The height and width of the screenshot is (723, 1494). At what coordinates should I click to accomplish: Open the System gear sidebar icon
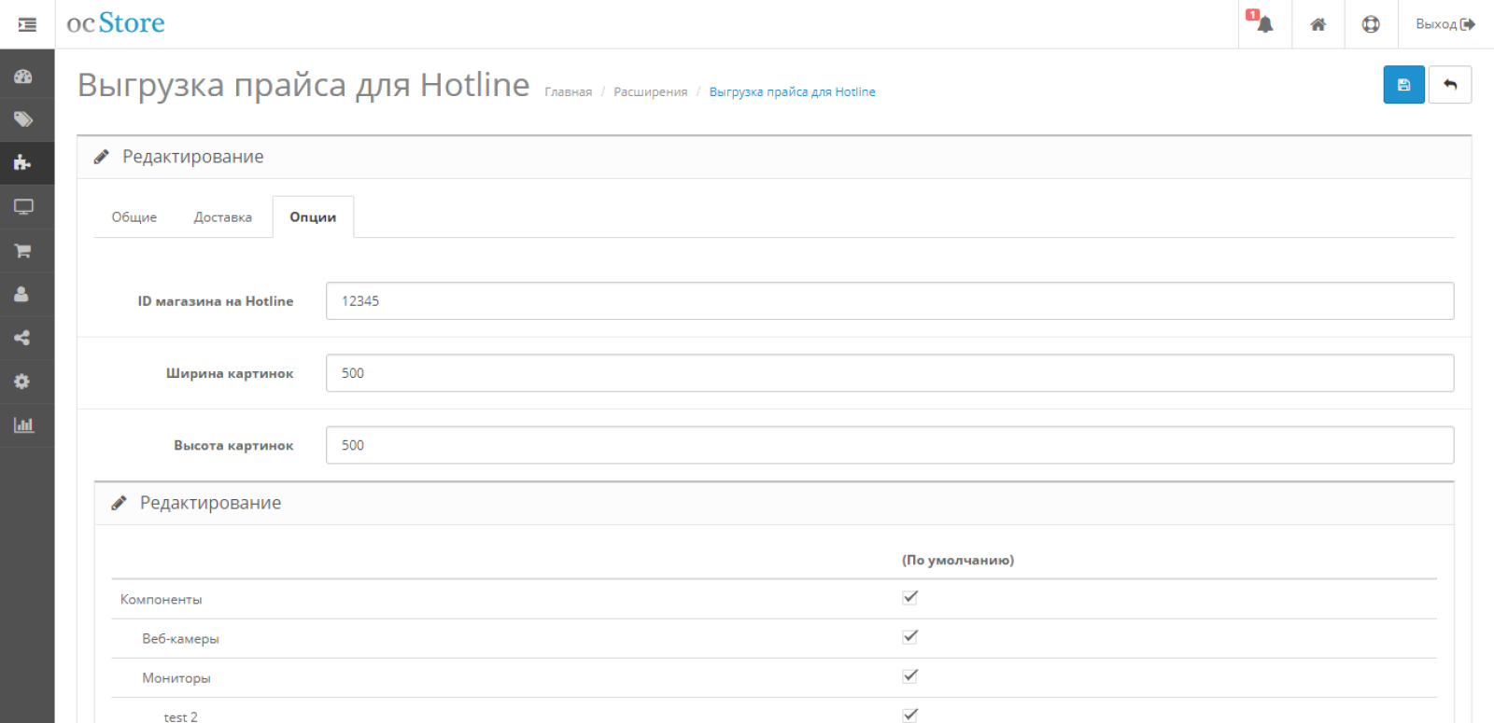click(23, 382)
